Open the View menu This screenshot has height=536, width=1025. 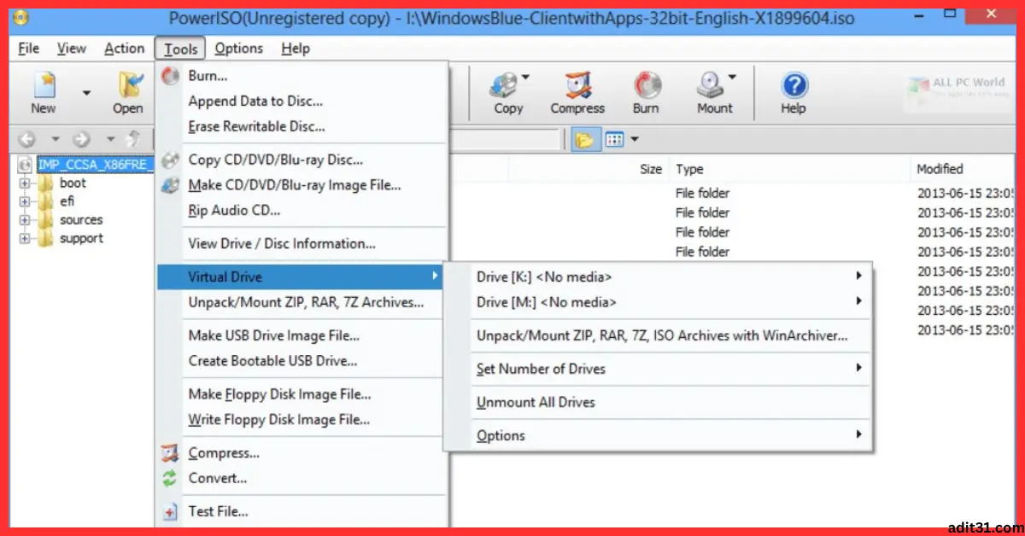click(x=72, y=49)
